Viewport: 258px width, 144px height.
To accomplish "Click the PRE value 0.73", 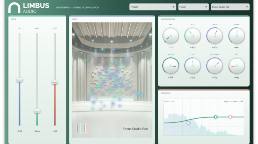I will point(171,47).
